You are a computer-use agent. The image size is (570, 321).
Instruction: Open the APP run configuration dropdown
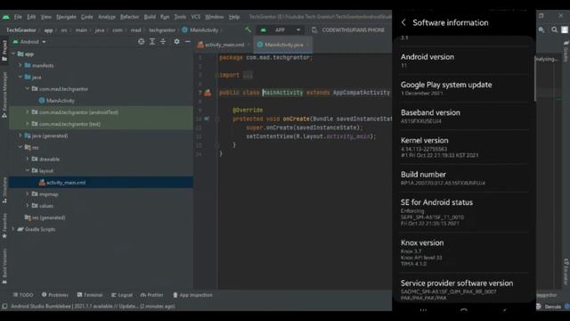pyautogui.click(x=281, y=29)
